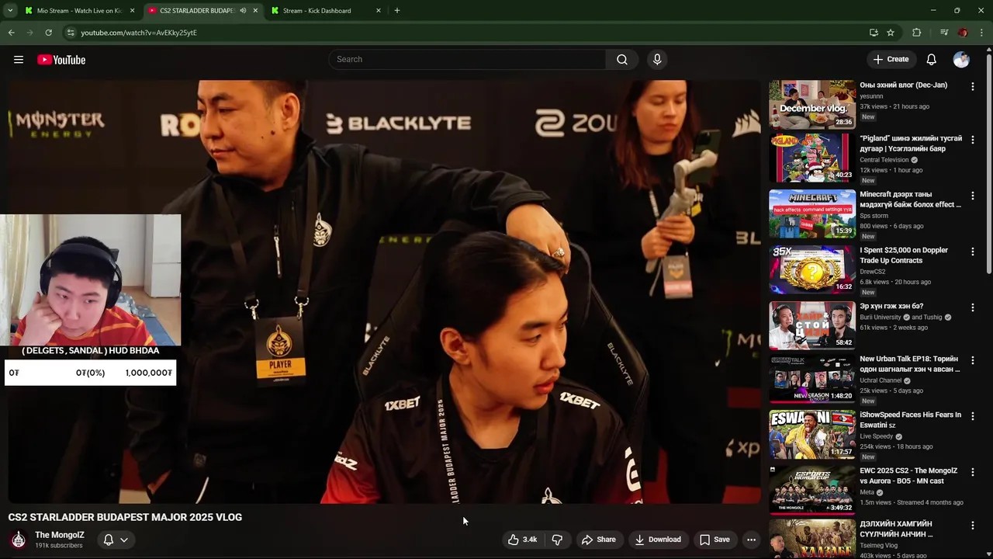The width and height of the screenshot is (993, 559).
Task: Install app icon in address bar
Action: (874, 33)
